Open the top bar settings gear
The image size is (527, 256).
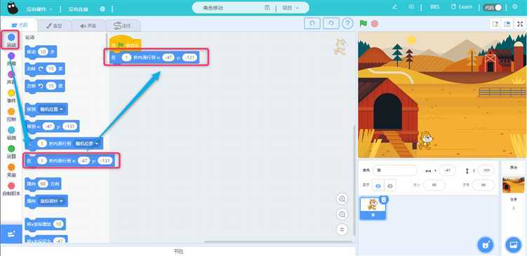(514, 7)
